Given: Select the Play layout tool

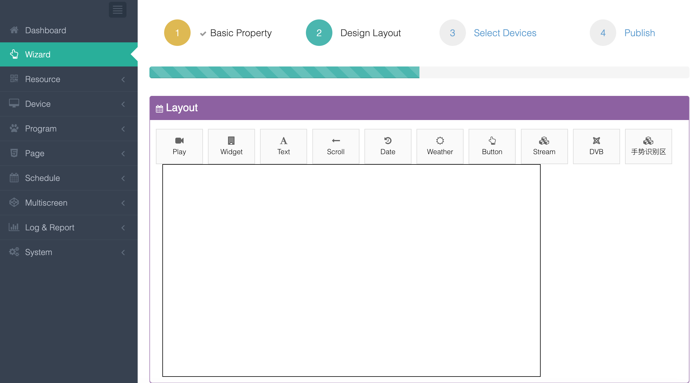Looking at the screenshot, I should (x=179, y=146).
